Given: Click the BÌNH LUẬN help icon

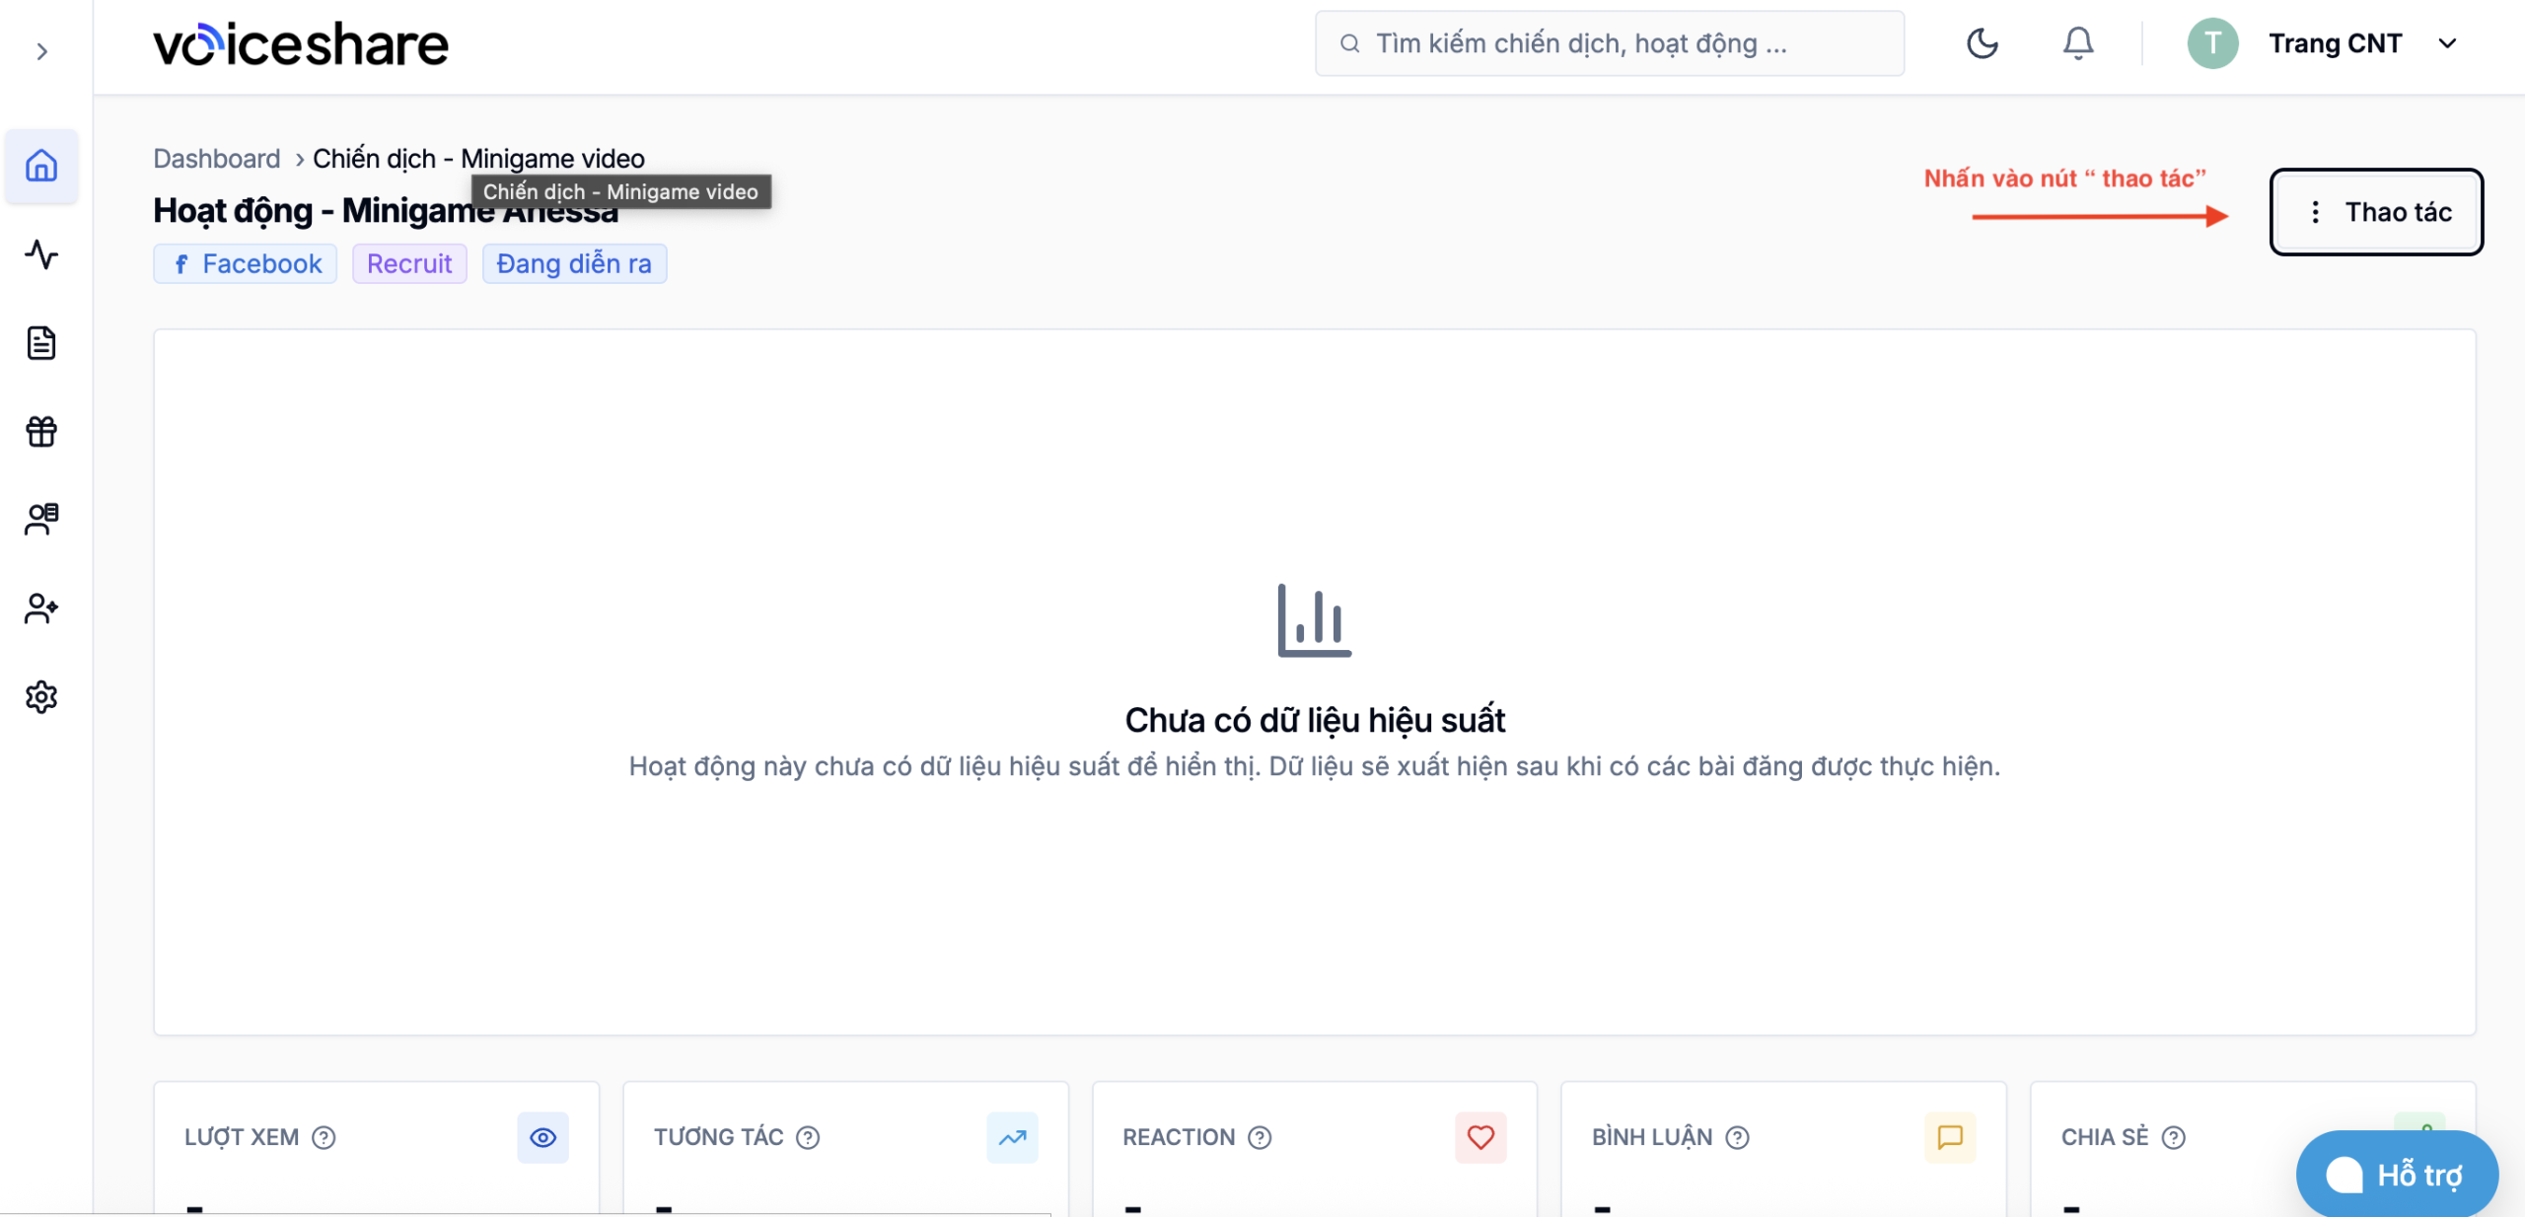Looking at the screenshot, I should (x=1737, y=1137).
